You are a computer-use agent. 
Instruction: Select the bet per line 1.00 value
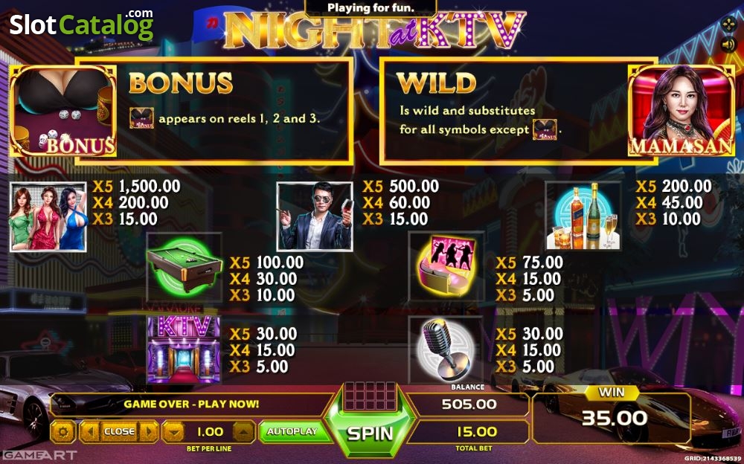209,432
